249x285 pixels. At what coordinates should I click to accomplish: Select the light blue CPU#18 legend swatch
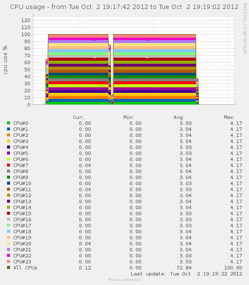point(9,231)
